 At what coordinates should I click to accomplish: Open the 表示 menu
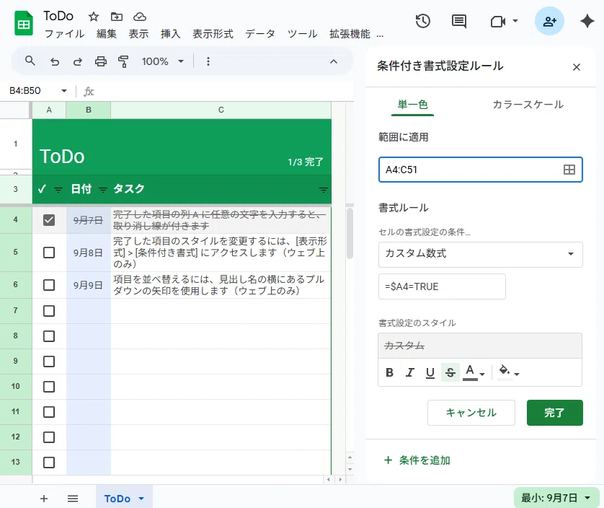tap(138, 34)
